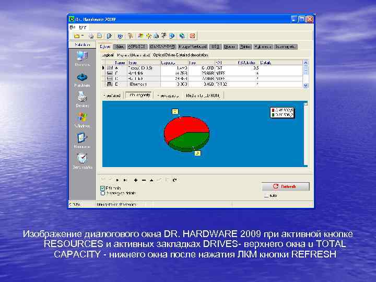Image resolution: width=376 pixels, height=282 pixels.
Task: Click the Selection header in sidebar
Action: point(83,44)
